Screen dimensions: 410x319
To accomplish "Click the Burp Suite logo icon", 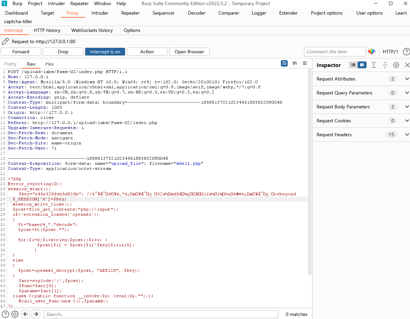I will [x=5, y=4].
